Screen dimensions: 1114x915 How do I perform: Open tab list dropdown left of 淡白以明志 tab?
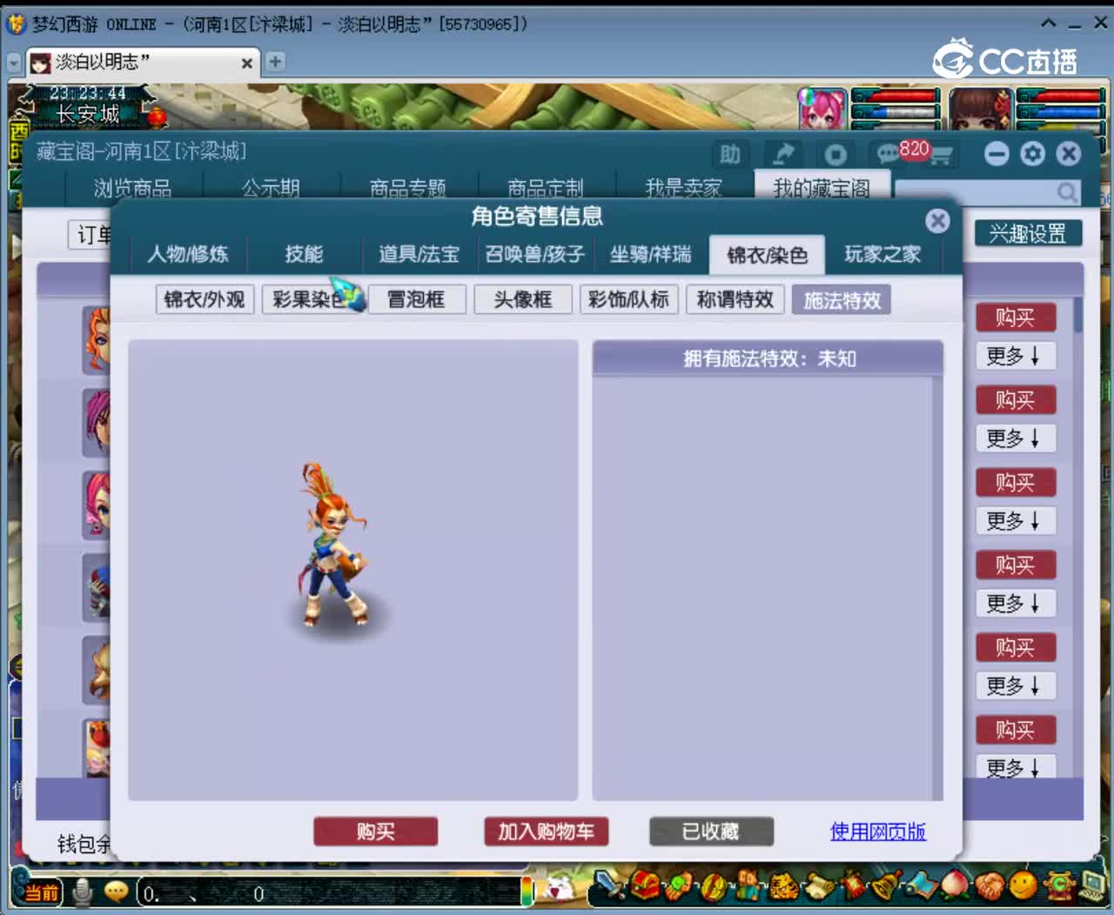coord(13,63)
